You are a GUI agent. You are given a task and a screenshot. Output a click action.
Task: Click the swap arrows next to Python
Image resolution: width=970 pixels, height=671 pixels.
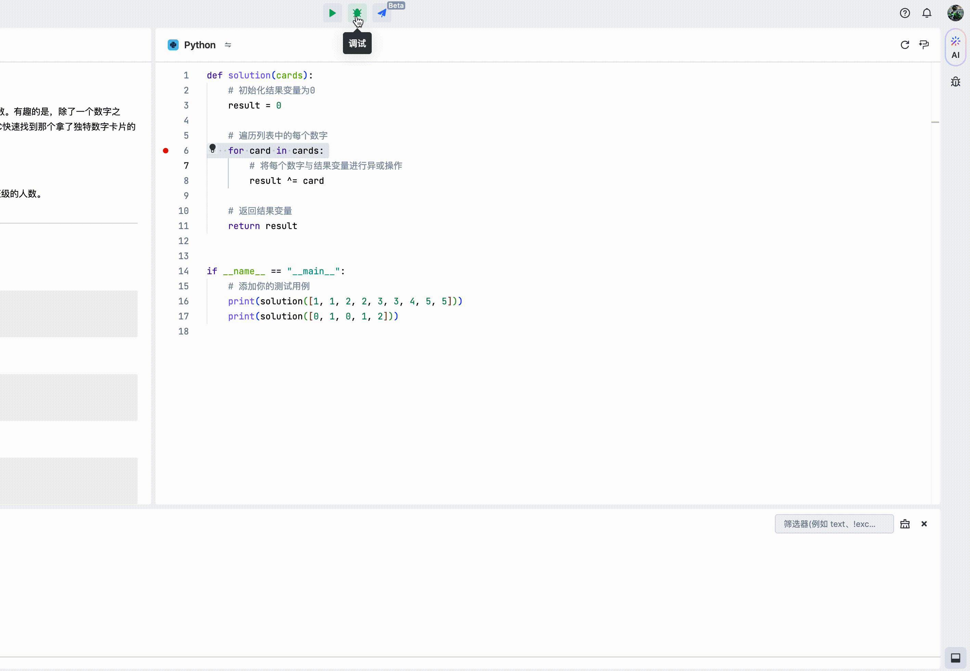pyautogui.click(x=228, y=45)
